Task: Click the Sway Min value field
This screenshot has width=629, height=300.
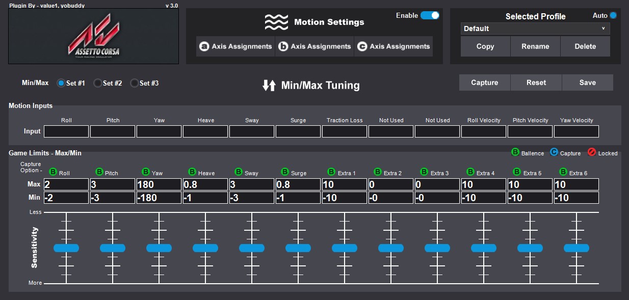Action: click(x=252, y=198)
